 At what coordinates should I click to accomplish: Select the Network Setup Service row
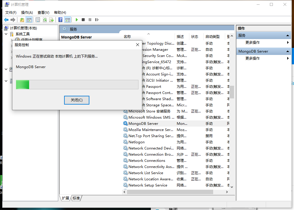176,185
